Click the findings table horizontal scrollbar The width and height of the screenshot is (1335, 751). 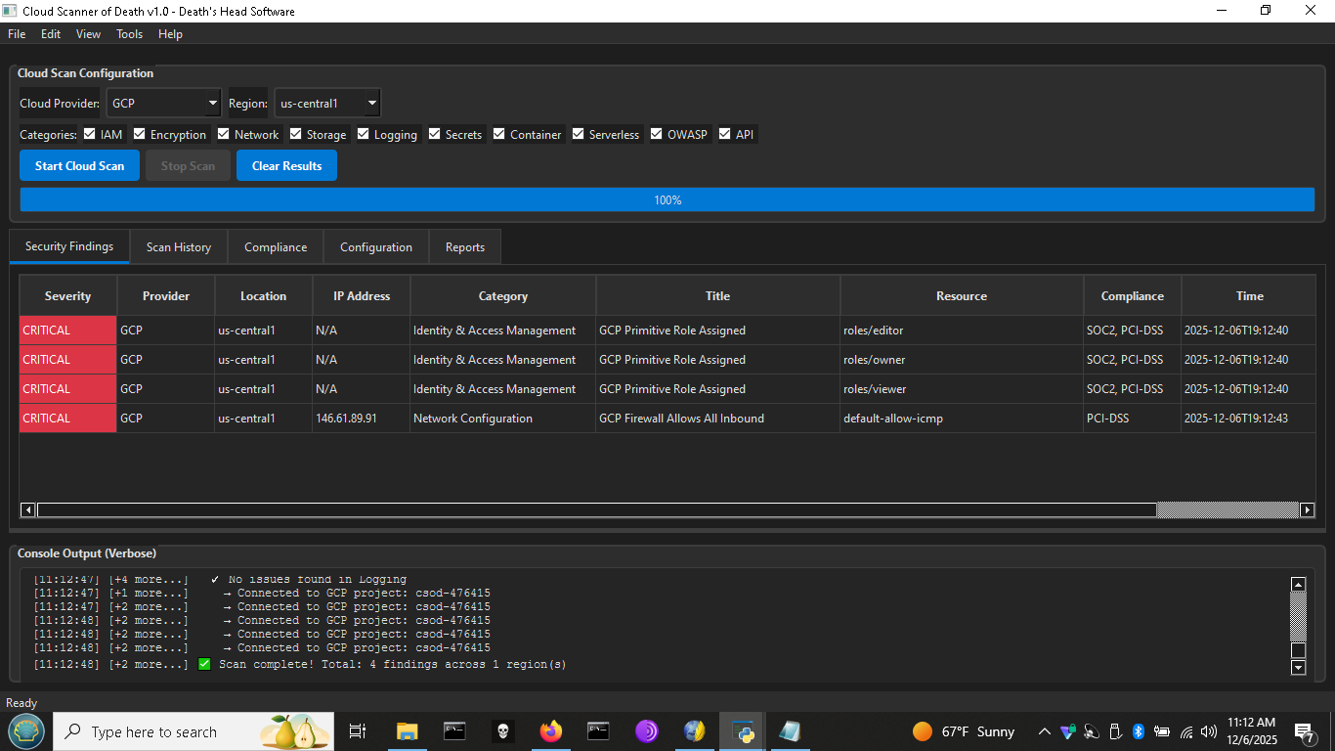pyautogui.click(x=596, y=510)
